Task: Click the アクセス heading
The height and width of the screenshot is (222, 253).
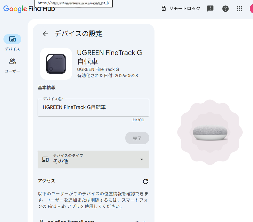Action: click(x=47, y=181)
